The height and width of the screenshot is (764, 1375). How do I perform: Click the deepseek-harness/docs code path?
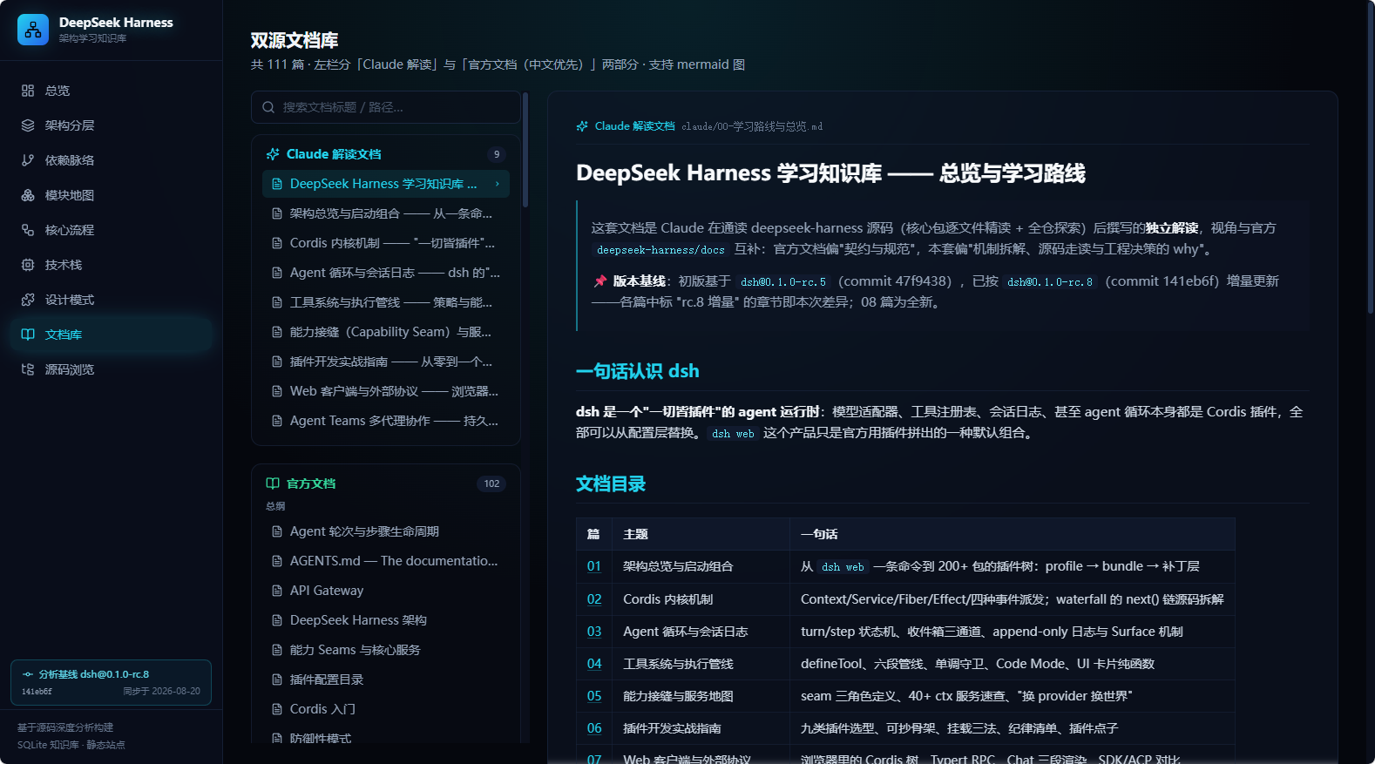click(x=660, y=250)
